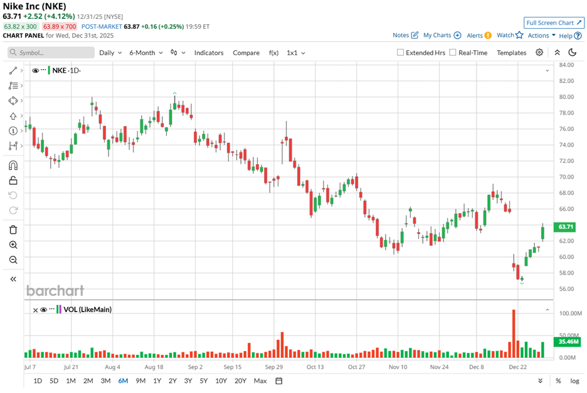Open chart settings gear icon
Image resolution: width=587 pixels, height=393 pixels.
pyautogui.click(x=539, y=53)
